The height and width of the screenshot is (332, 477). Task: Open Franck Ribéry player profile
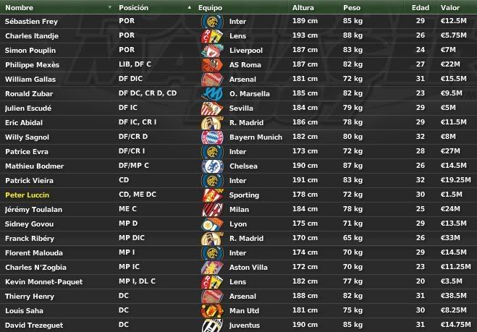point(30,239)
